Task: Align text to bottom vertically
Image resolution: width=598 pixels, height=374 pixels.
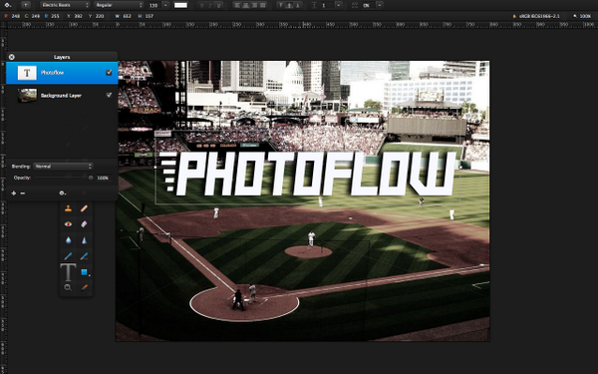Action: pyautogui.click(x=298, y=5)
